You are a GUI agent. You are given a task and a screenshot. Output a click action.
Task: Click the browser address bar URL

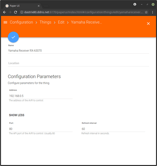83,12
